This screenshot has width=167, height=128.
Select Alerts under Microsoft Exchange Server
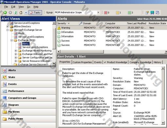(21, 33)
